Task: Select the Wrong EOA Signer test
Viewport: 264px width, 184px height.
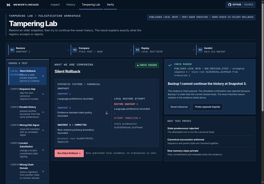Action: tap(28, 130)
